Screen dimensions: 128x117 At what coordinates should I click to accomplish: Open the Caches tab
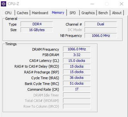(23, 13)
